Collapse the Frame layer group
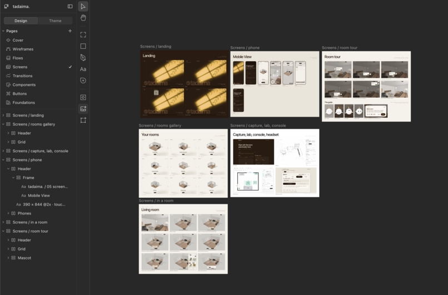 [x=13, y=178]
